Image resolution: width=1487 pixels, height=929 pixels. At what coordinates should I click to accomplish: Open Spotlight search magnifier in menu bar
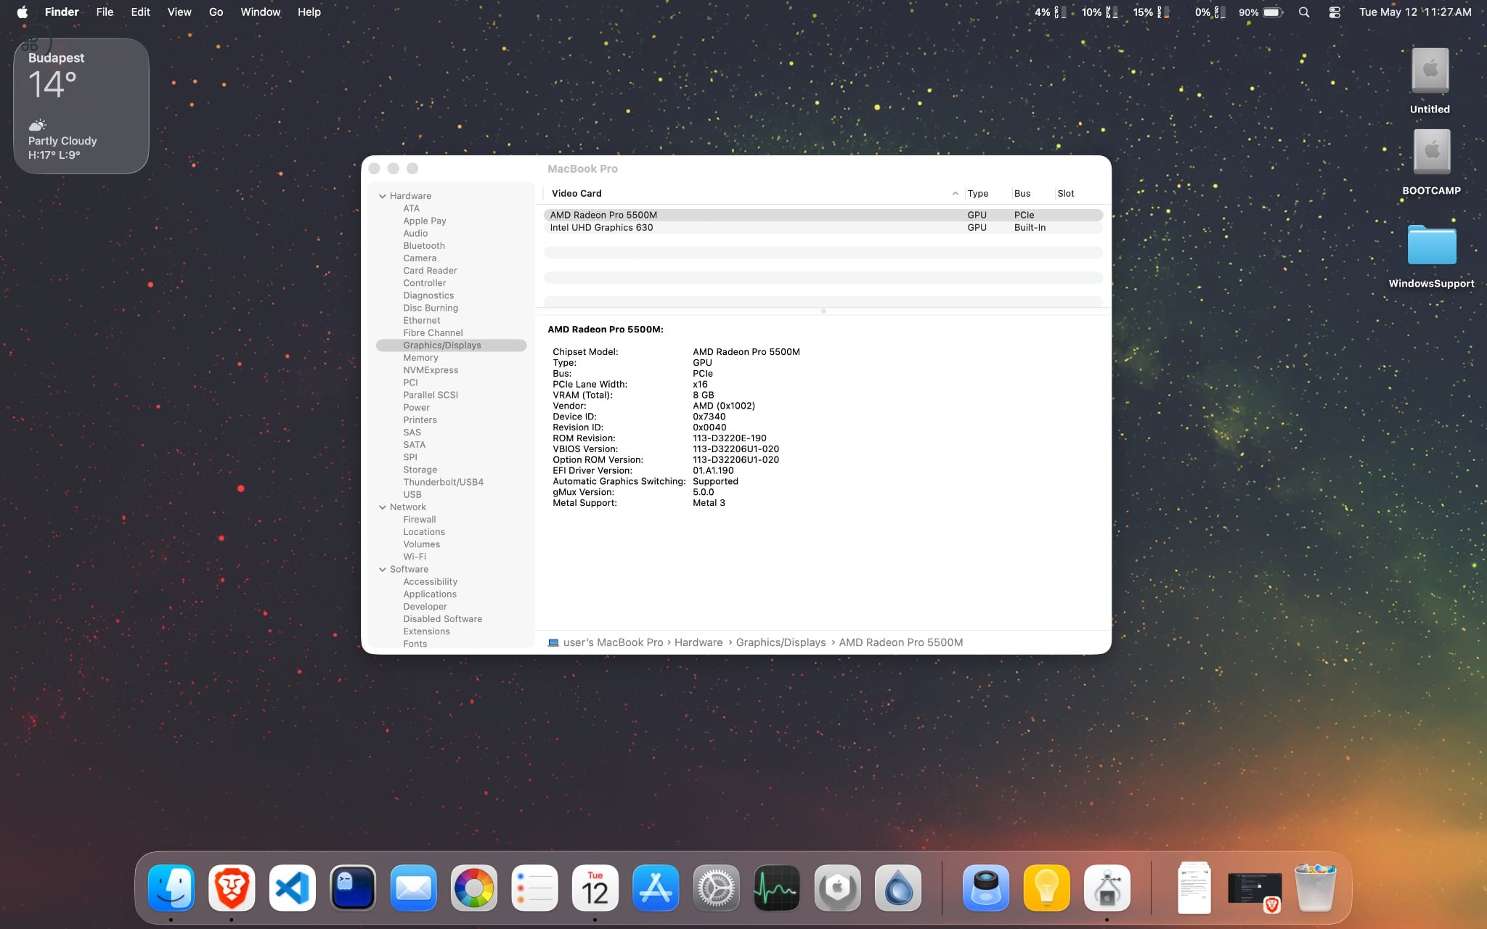point(1304,12)
